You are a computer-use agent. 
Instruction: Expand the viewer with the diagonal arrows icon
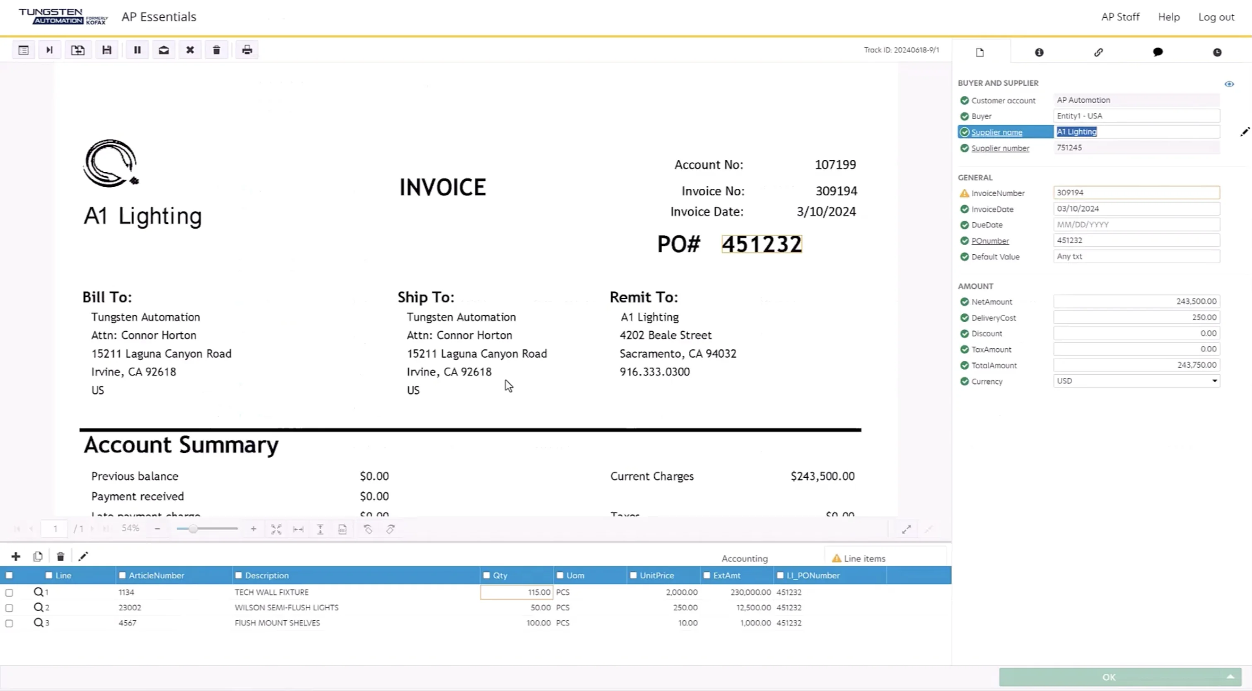click(907, 530)
